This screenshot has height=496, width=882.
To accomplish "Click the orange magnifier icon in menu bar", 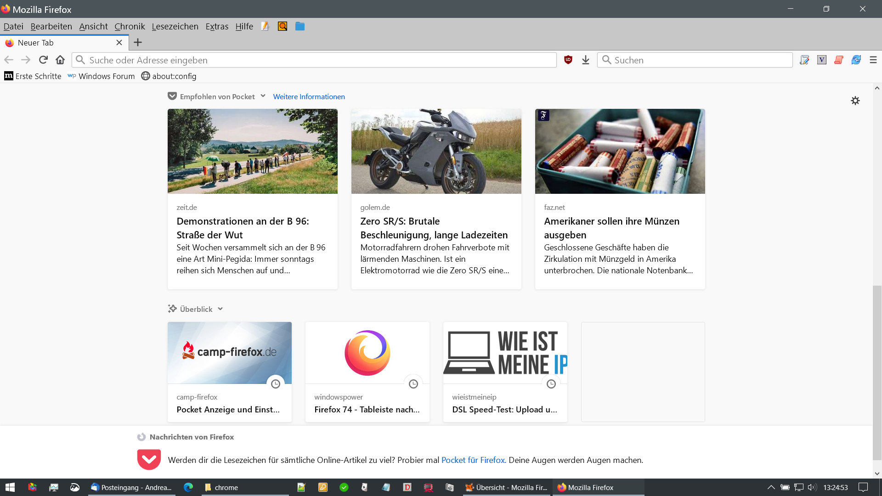I will point(283,27).
